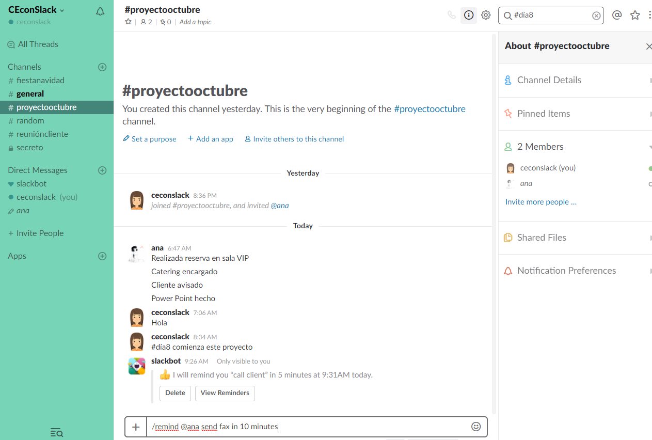Open the #proyectooctubre link in intro text
This screenshot has width=652, height=440.
point(430,109)
